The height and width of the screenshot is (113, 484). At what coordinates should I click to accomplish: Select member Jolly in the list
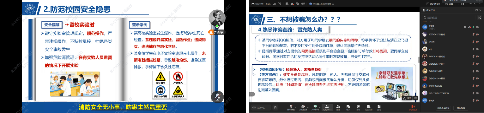[x=452, y=49]
